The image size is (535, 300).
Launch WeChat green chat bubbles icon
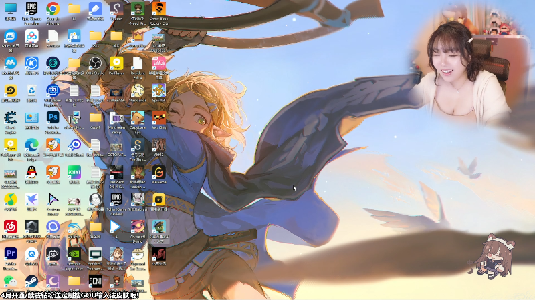(11, 281)
